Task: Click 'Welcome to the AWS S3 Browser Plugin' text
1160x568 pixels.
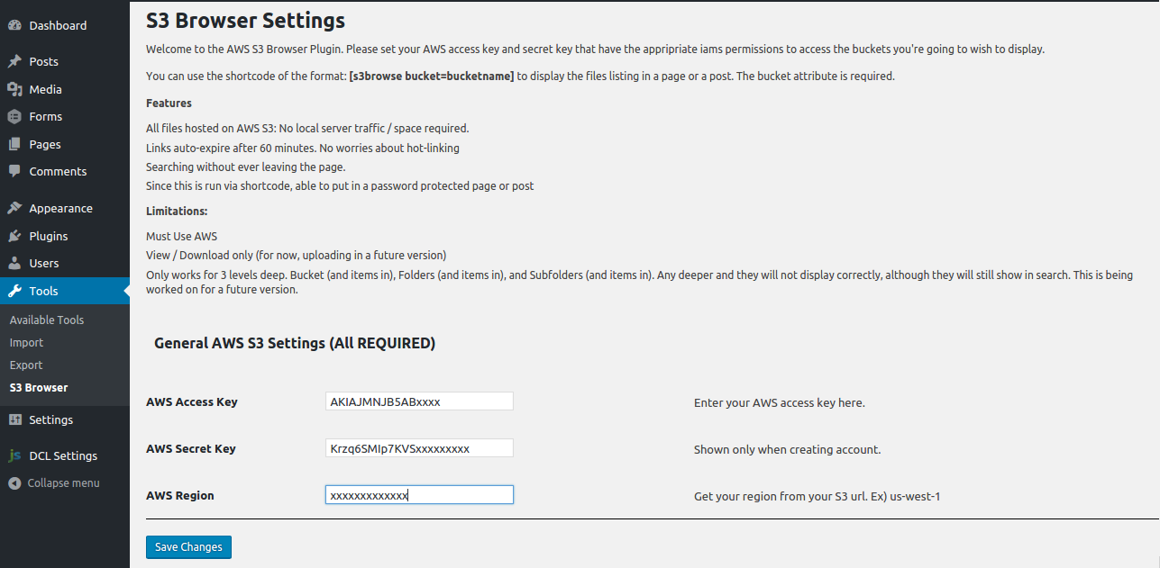Action: 595,50
